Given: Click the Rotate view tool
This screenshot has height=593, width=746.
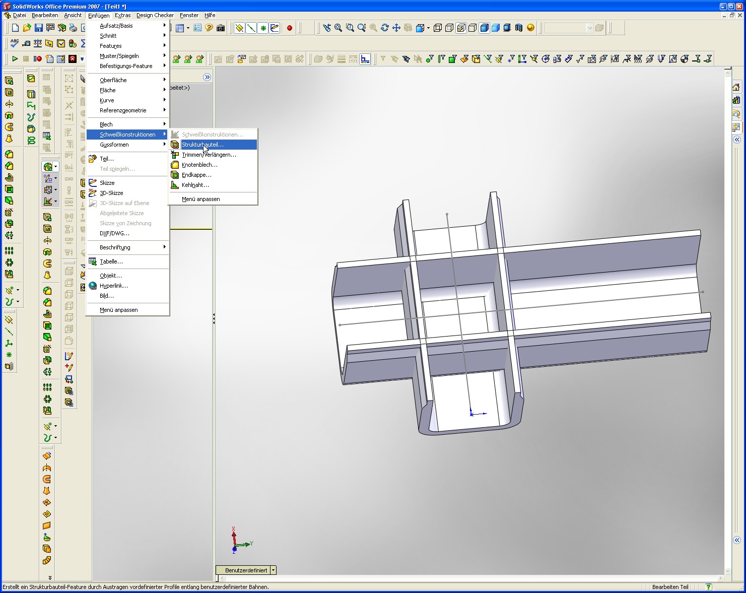Looking at the screenshot, I should [385, 28].
